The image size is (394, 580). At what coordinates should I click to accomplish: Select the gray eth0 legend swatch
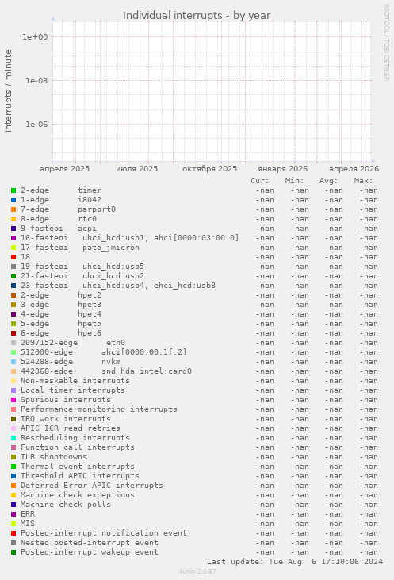(13, 343)
